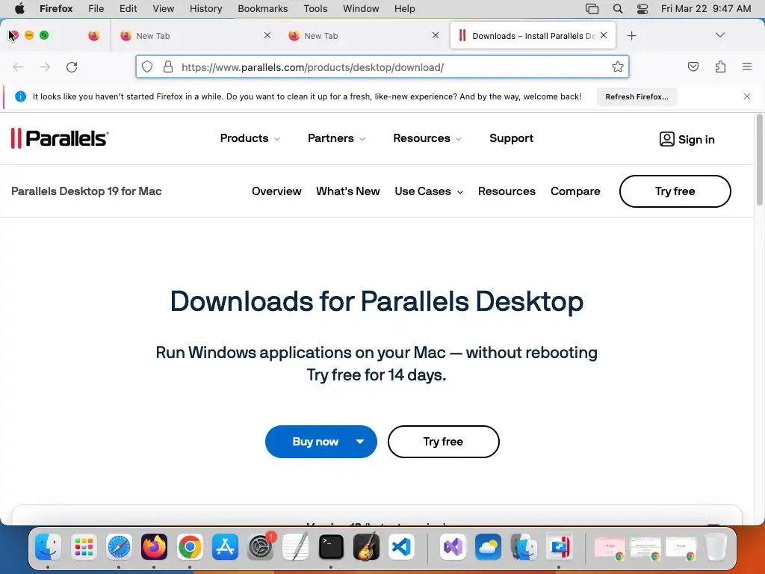Dismiss the Firefox refresh notification bar
The height and width of the screenshot is (574, 765).
[x=746, y=96]
